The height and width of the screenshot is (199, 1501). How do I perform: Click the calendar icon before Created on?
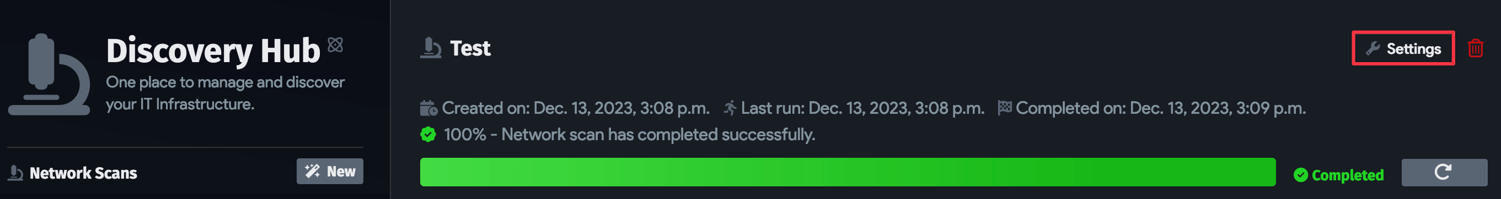click(428, 108)
